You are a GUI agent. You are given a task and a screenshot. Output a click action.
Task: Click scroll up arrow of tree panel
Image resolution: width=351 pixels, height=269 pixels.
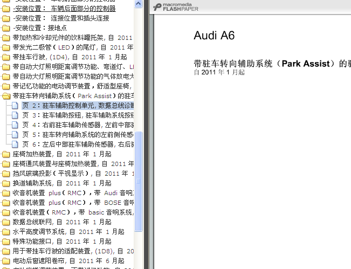(139, 4)
